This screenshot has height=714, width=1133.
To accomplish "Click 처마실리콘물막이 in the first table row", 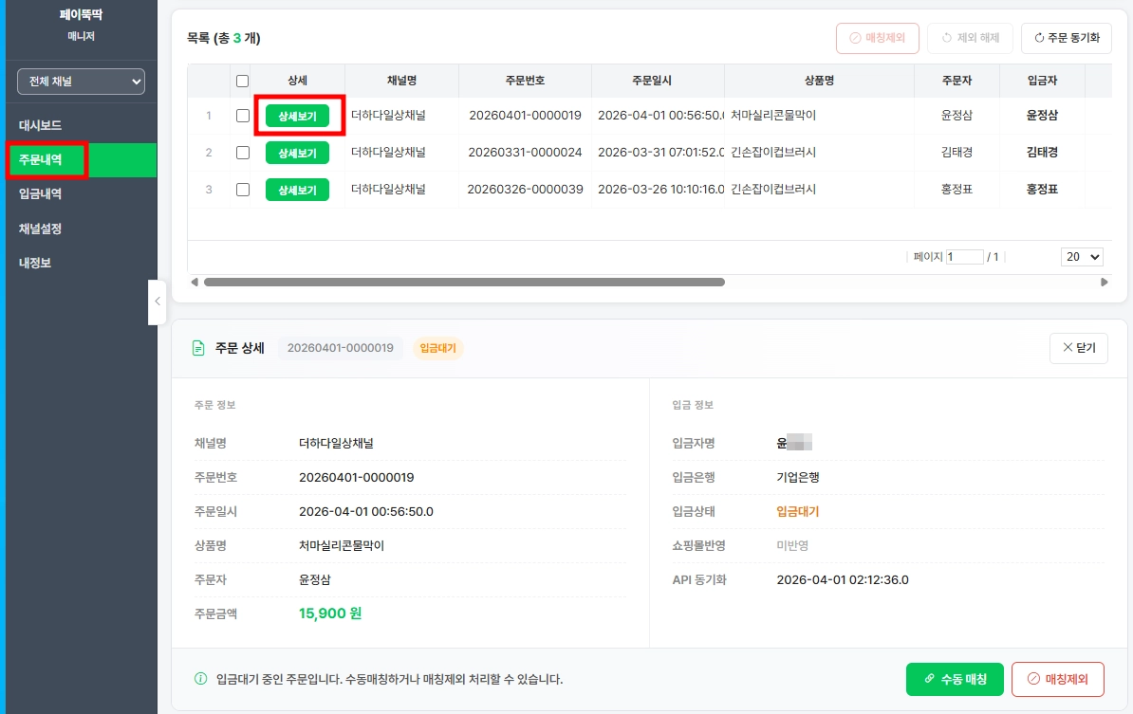I will tap(773, 116).
